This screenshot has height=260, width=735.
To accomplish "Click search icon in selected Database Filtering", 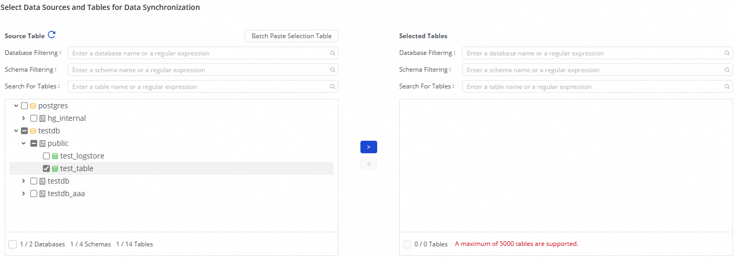I will 727,53.
